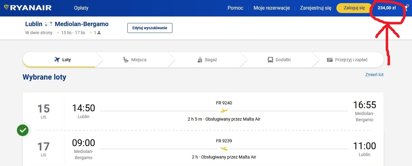Click the Ryanair harp logo
Image resolution: width=412 pixels, height=166 pixels.
pyautogui.click(x=7, y=8)
